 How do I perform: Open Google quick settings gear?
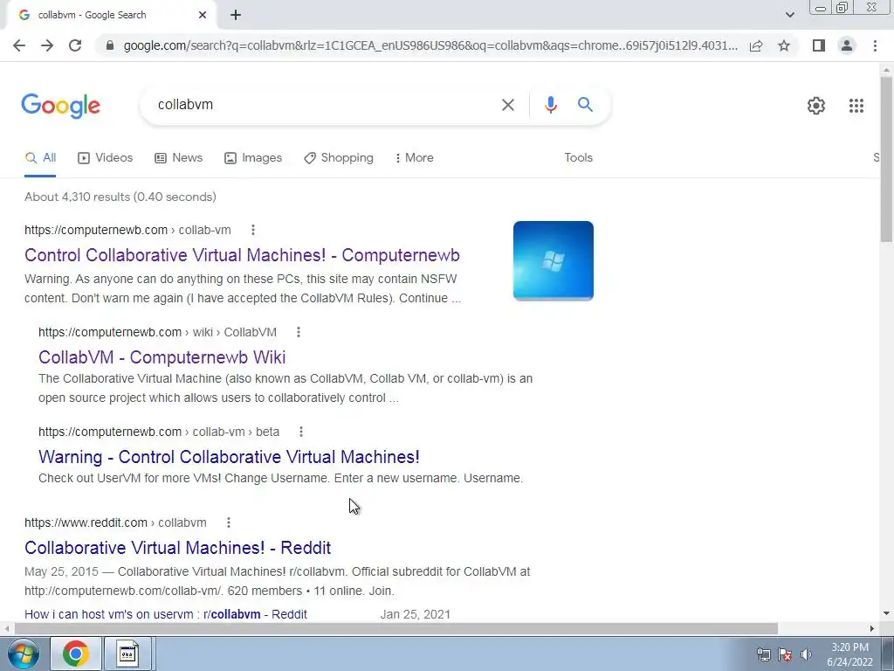[x=816, y=106]
